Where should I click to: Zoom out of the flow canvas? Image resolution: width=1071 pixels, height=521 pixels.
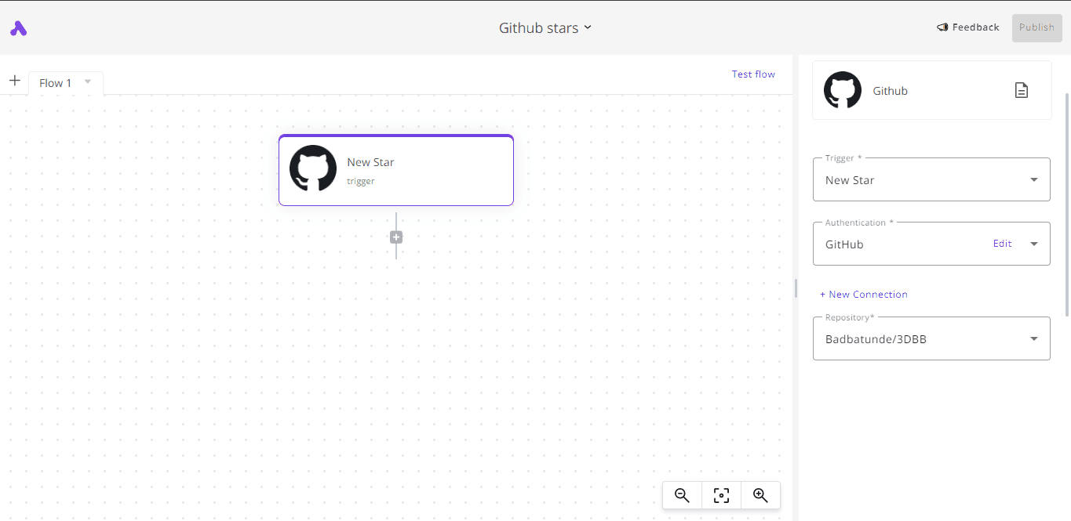[682, 495]
